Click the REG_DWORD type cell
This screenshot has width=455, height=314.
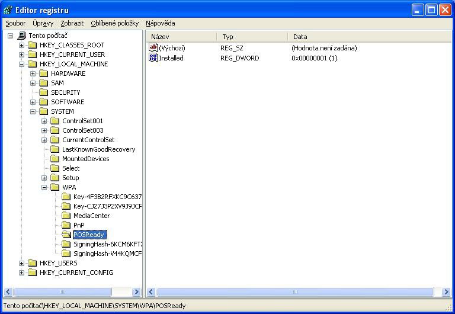pos(240,58)
